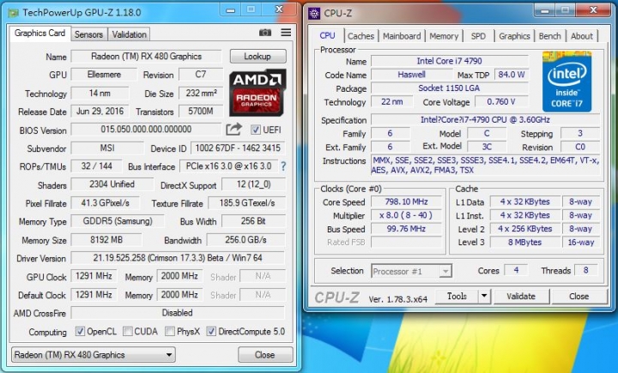Click the Multiplier x 8.0 value
The width and height of the screenshot is (618, 373).
pos(406,215)
